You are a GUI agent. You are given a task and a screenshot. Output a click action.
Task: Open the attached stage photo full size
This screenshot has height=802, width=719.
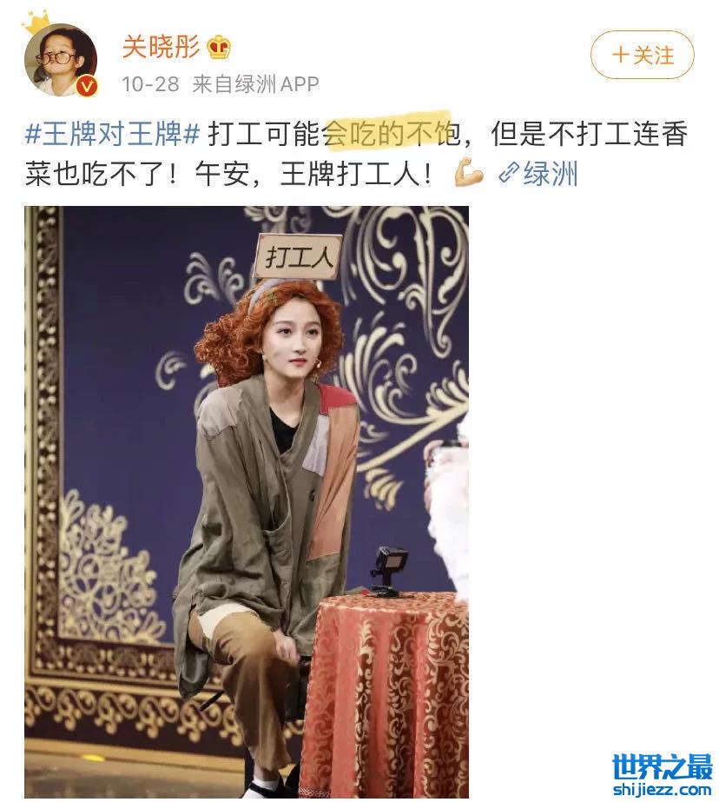tap(247, 501)
